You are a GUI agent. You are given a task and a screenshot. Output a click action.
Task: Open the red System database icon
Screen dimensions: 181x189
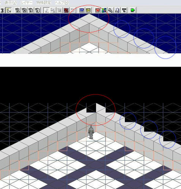click(x=98, y=10)
